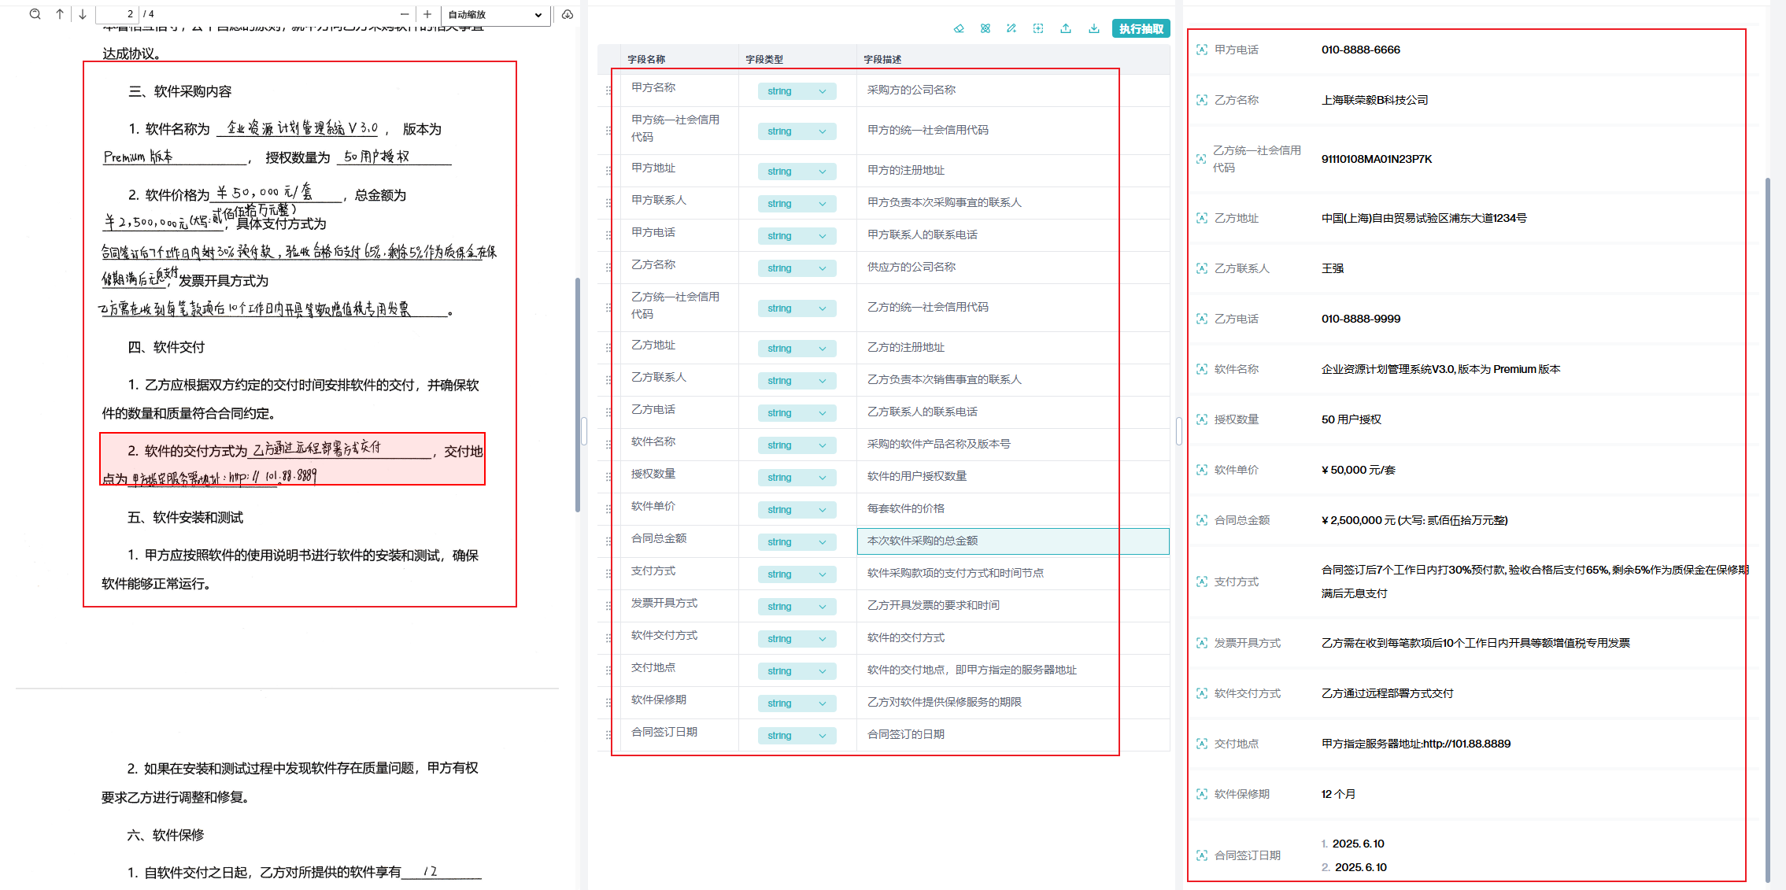Viewport: 1786px width, 890px height.
Task: Click the upload icon in the extraction toolbar
Action: coord(1066,28)
